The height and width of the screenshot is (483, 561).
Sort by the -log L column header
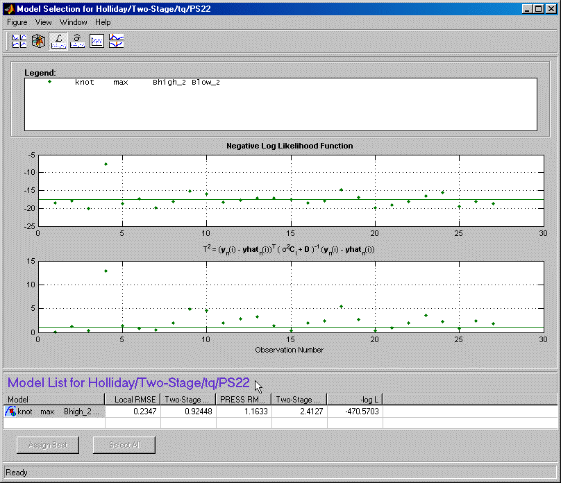[x=355, y=399]
